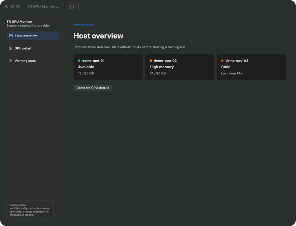Switch to the GPU detail section

coord(33,48)
